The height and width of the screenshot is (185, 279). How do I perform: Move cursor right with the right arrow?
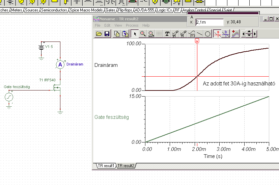255,34
